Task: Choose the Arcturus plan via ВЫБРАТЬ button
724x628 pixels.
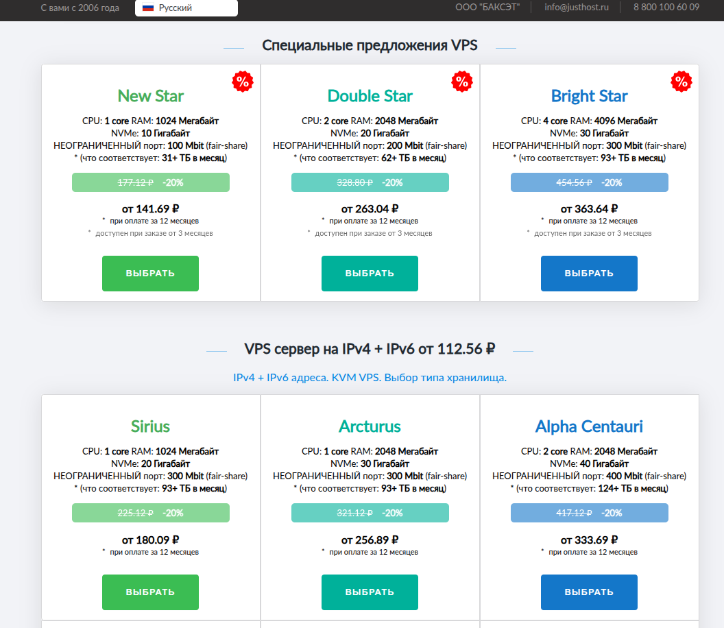Action: click(x=370, y=592)
